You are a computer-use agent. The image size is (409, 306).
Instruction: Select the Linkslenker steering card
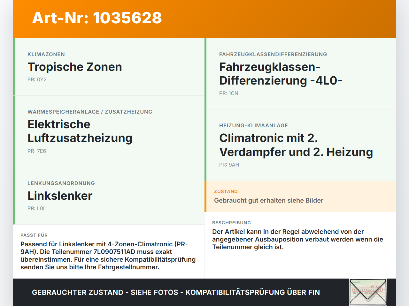coord(109,196)
